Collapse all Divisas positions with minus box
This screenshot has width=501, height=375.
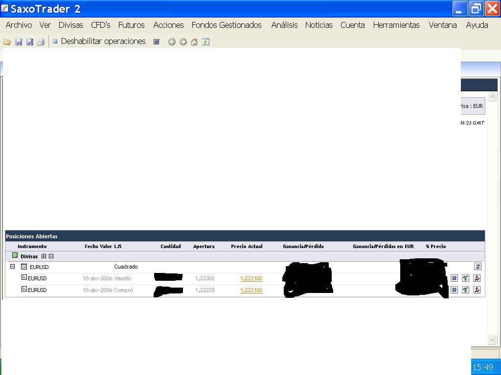[51, 256]
